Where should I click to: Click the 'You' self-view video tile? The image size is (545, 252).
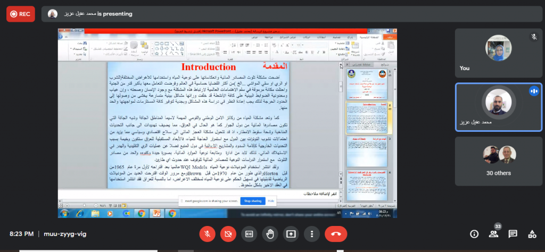tap(499, 52)
